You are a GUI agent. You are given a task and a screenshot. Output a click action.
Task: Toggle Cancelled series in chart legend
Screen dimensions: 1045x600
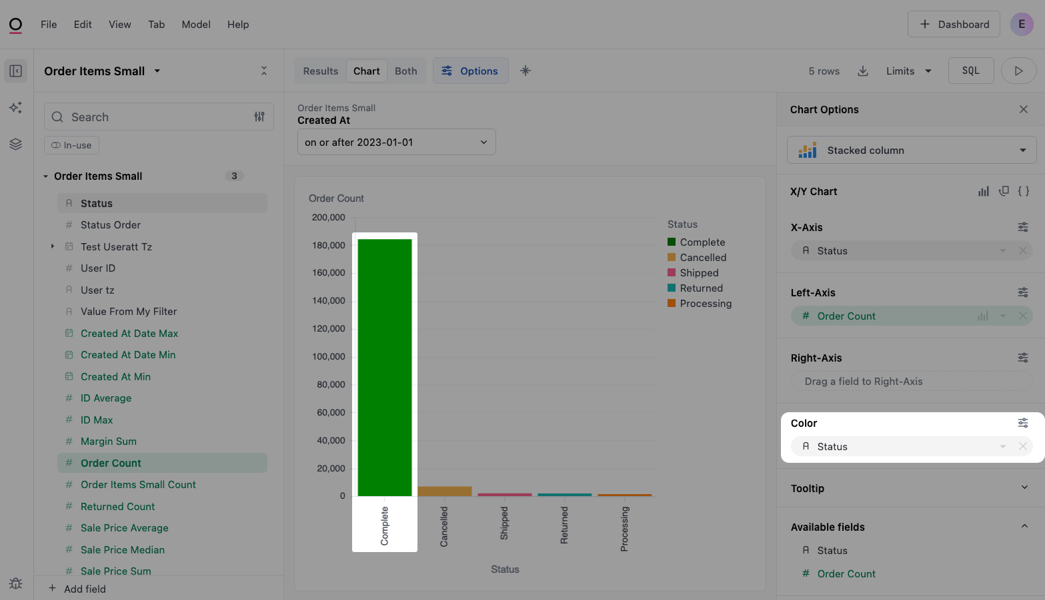click(x=703, y=258)
